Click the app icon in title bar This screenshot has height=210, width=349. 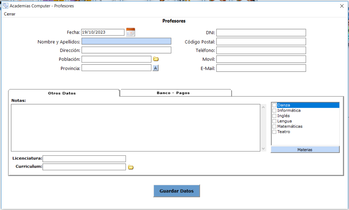(5, 6)
